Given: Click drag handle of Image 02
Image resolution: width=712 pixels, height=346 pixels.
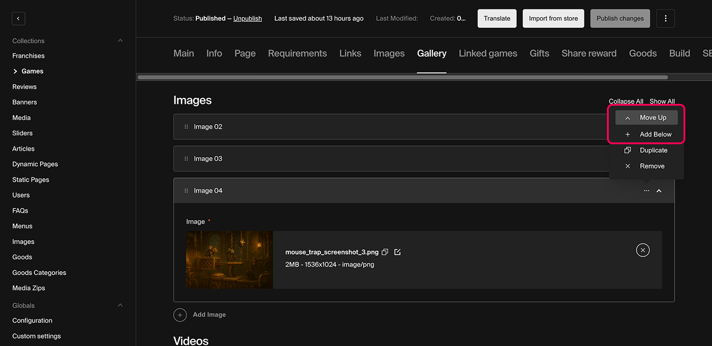Looking at the screenshot, I should pos(186,127).
